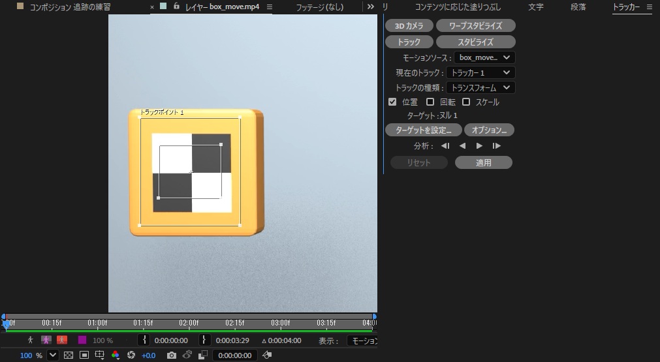Click the 適用 button

point(484,162)
